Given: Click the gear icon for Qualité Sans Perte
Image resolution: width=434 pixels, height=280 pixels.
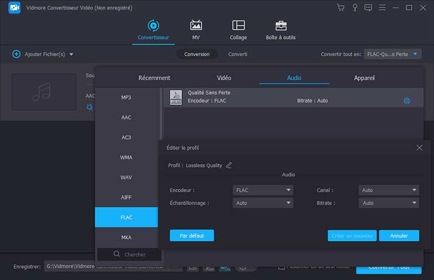Looking at the screenshot, I should coord(406,101).
